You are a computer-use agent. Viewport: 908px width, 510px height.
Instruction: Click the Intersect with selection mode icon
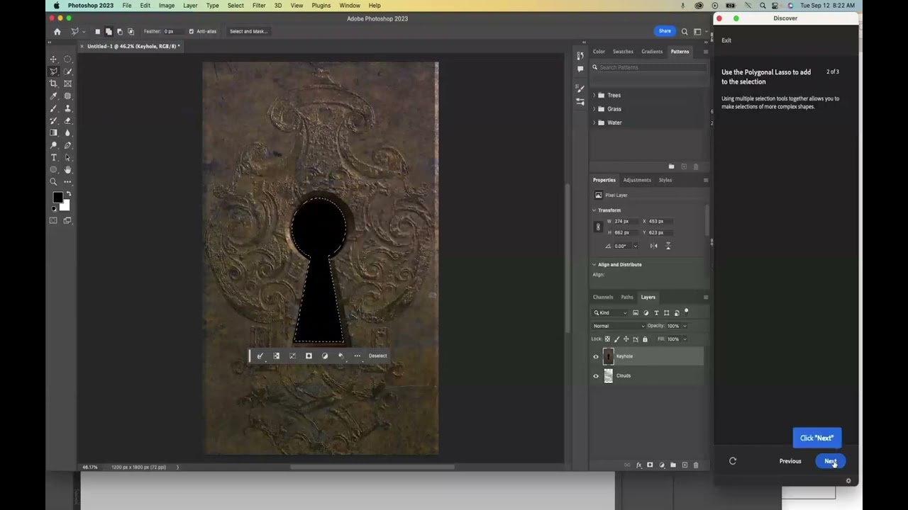coord(131,31)
